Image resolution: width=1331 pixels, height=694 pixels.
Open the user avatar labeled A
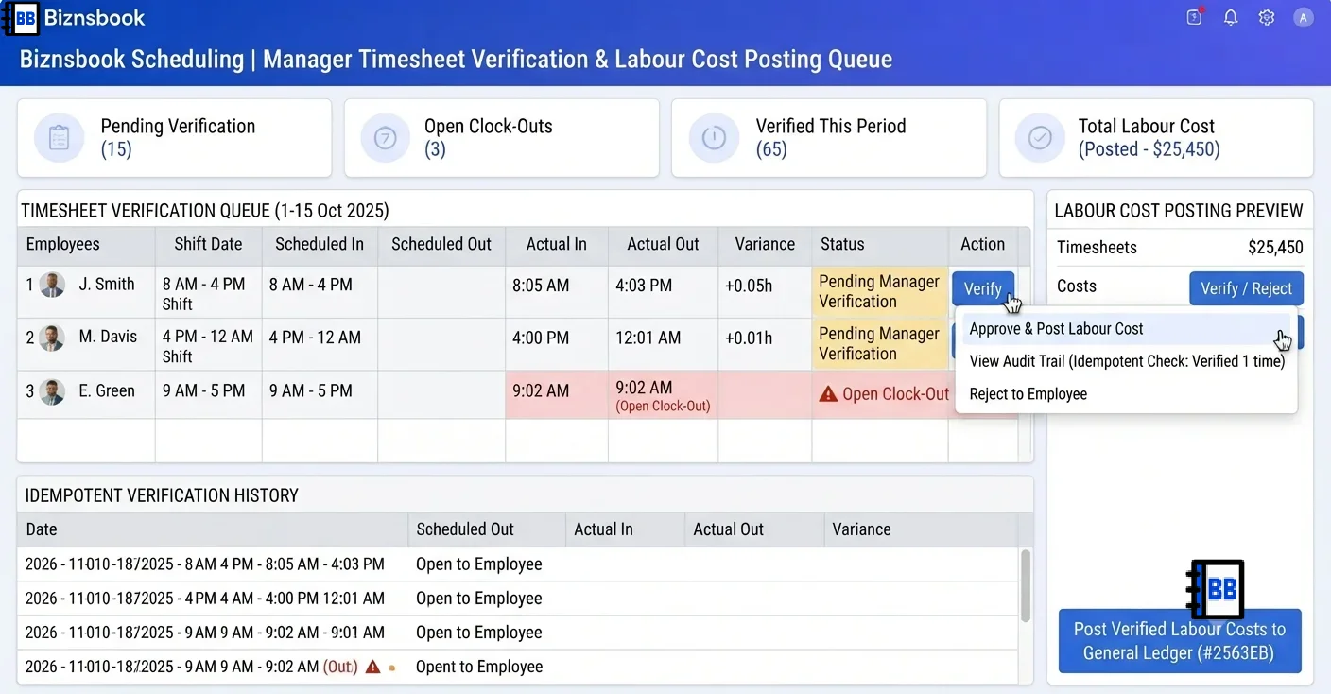pyautogui.click(x=1304, y=17)
